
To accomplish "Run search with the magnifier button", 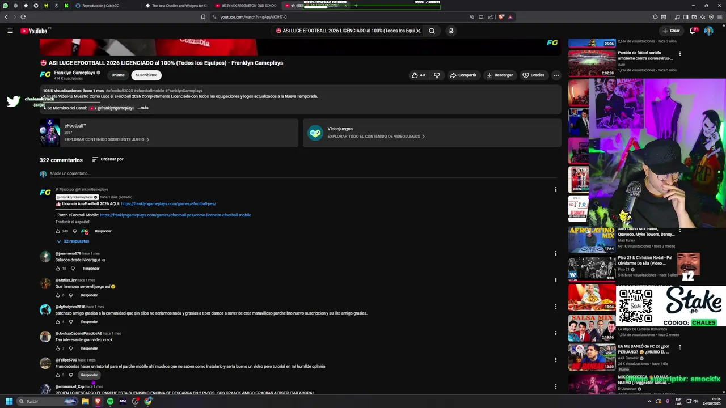I will click(432, 31).
